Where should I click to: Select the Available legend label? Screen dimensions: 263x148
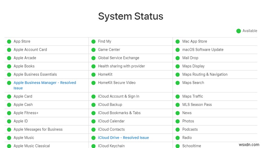[250, 31]
